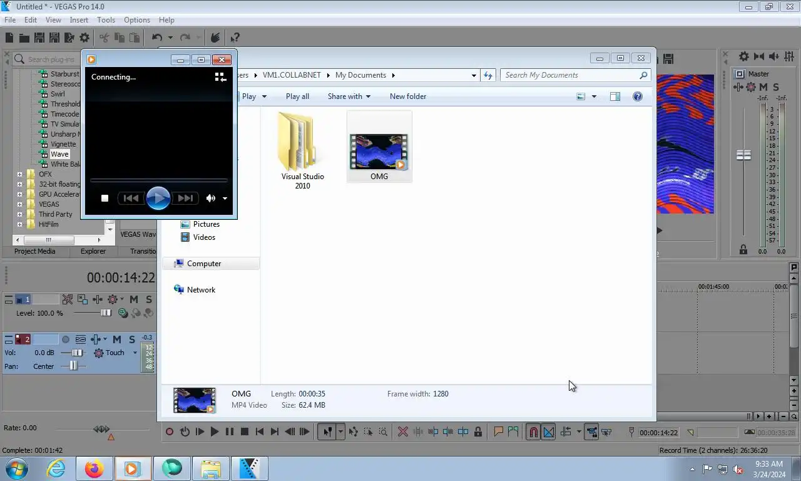Viewport: 801px width, 481px height.
Task: Solo audio track 2
Action: coord(132,339)
